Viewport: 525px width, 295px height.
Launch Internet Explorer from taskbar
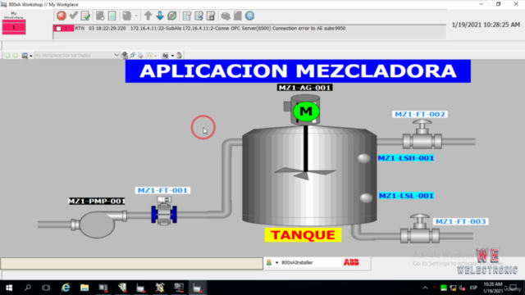(x=66, y=288)
